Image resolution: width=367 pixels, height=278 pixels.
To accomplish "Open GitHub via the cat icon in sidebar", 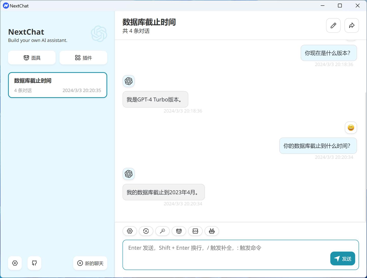I will [x=34, y=263].
